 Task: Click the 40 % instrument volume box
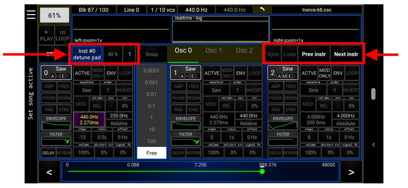(x=112, y=54)
